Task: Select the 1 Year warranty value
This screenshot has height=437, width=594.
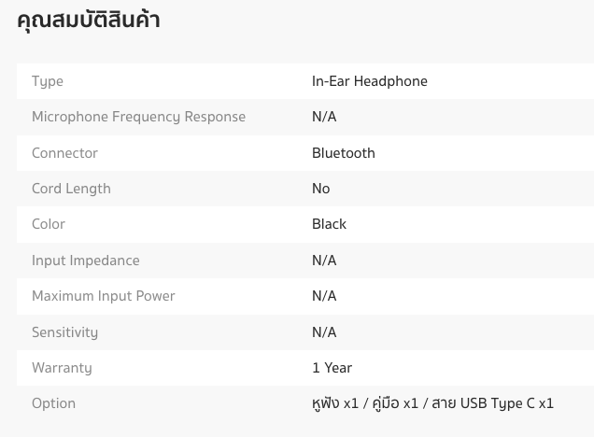Action: click(332, 368)
